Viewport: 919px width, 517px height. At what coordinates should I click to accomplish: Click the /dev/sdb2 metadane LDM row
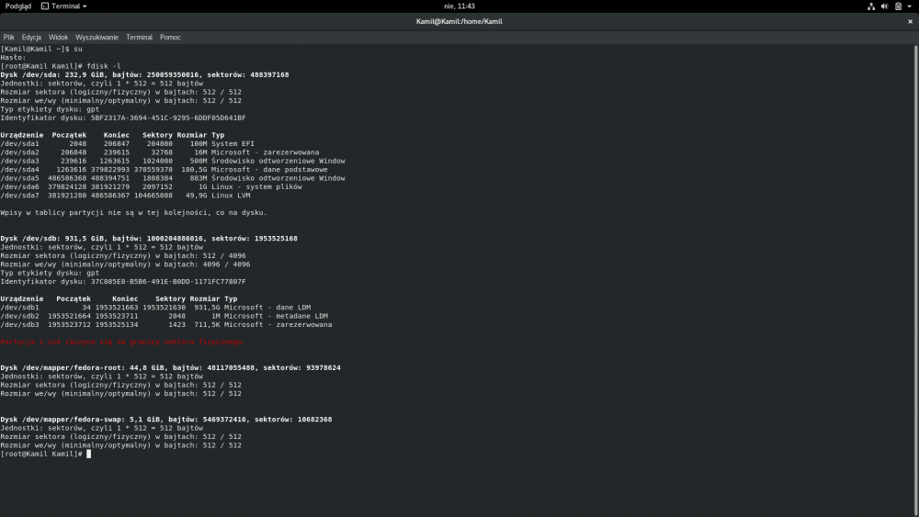click(x=165, y=316)
